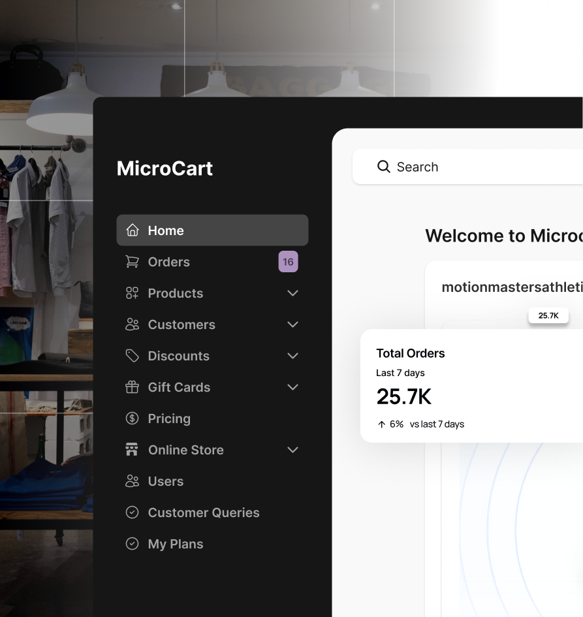The image size is (583, 617).
Task: Click the Products grid icon
Action: (x=133, y=293)
